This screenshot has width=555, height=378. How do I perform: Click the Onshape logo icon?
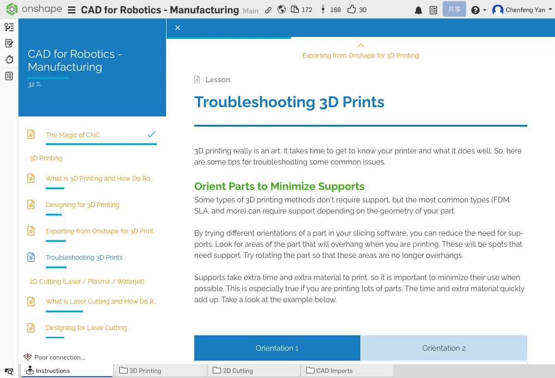pos(12,10)
